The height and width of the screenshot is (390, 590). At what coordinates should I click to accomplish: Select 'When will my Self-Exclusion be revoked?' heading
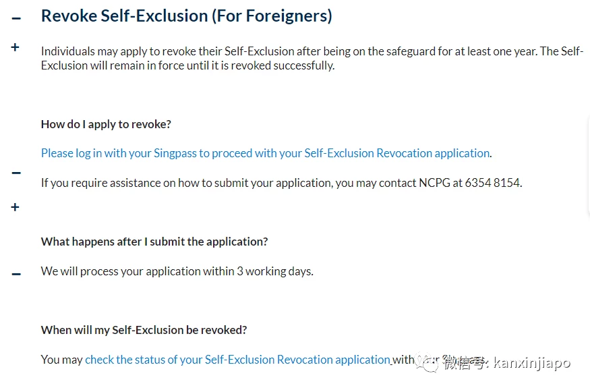144,330
